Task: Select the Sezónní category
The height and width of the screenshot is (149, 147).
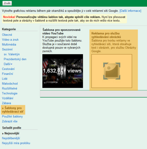Action: pos(7,49)
